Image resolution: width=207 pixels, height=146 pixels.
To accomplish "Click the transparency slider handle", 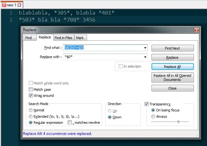I will click(178, 122).
